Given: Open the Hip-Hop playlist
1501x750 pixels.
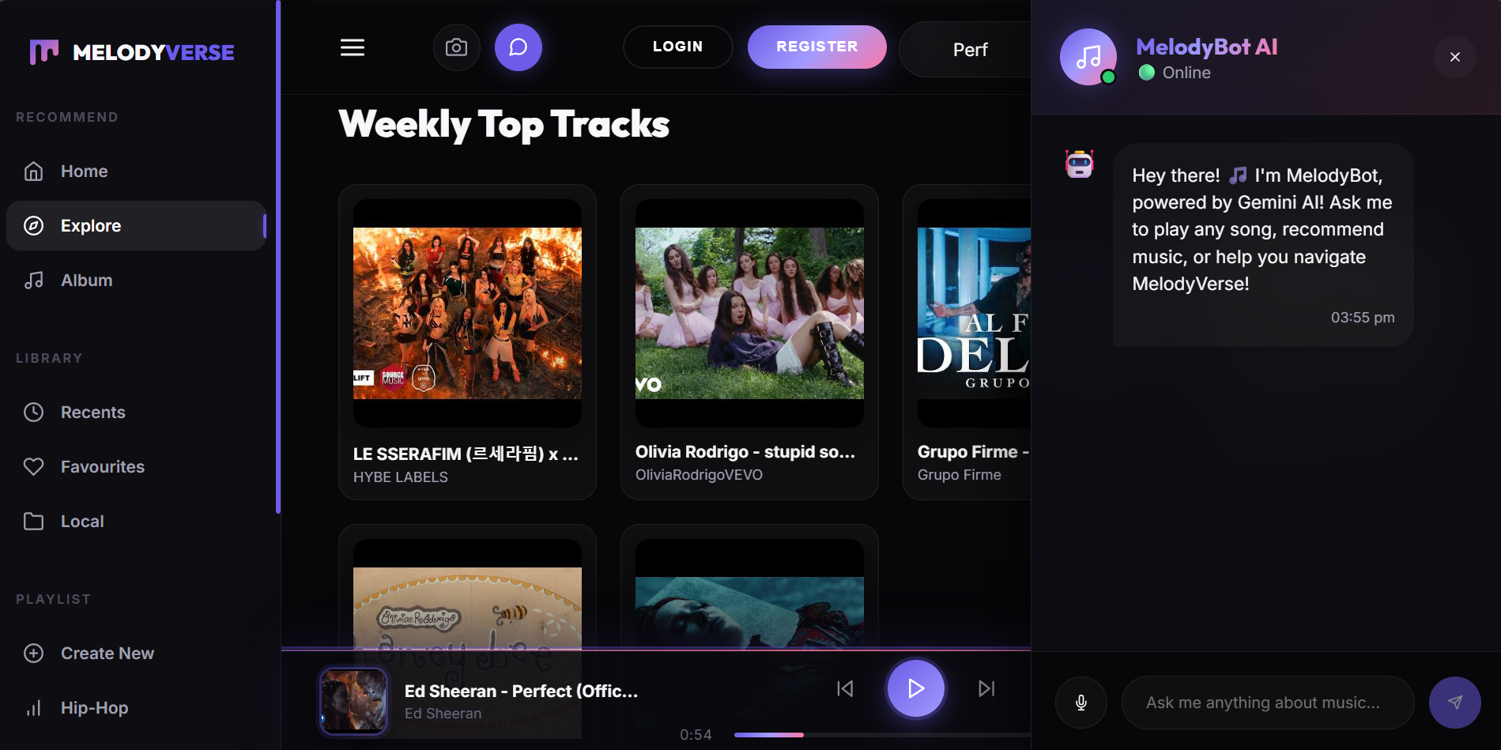Looking at the screenshot, I should click(x=136, y=708).
